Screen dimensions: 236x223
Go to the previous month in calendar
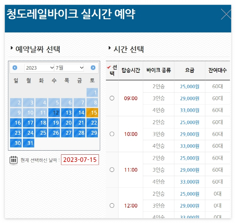pyautogui.click(x=15, y=68)
